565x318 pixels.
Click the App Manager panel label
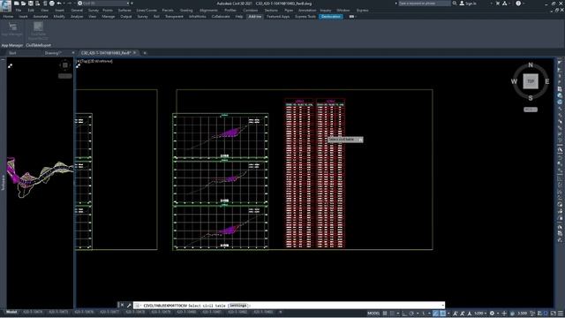click(11, 45)
